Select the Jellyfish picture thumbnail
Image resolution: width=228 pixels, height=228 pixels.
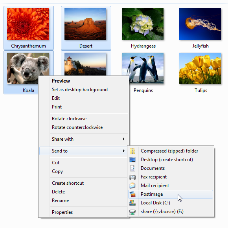[200, 24]
